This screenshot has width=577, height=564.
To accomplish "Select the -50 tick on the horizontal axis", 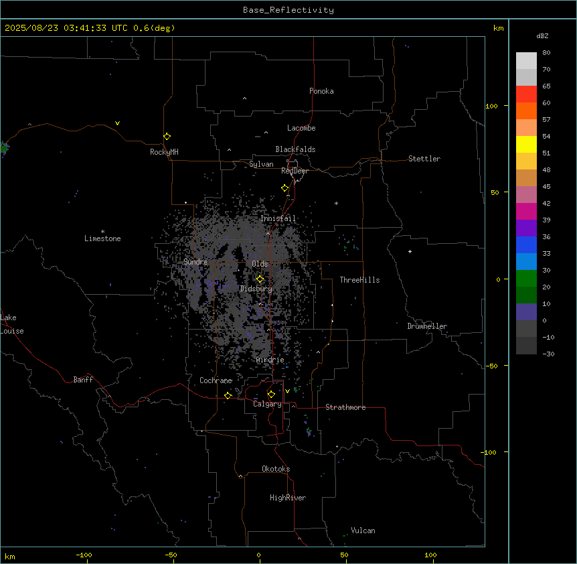I will 171,555.
